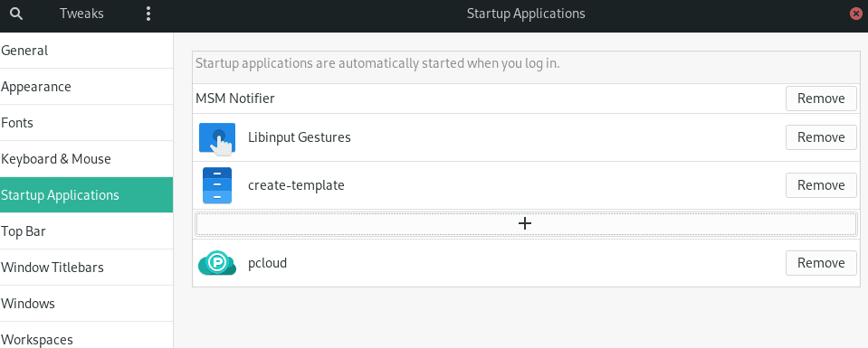
Task: Remove create-template from startup
Action: click(821, 185)
